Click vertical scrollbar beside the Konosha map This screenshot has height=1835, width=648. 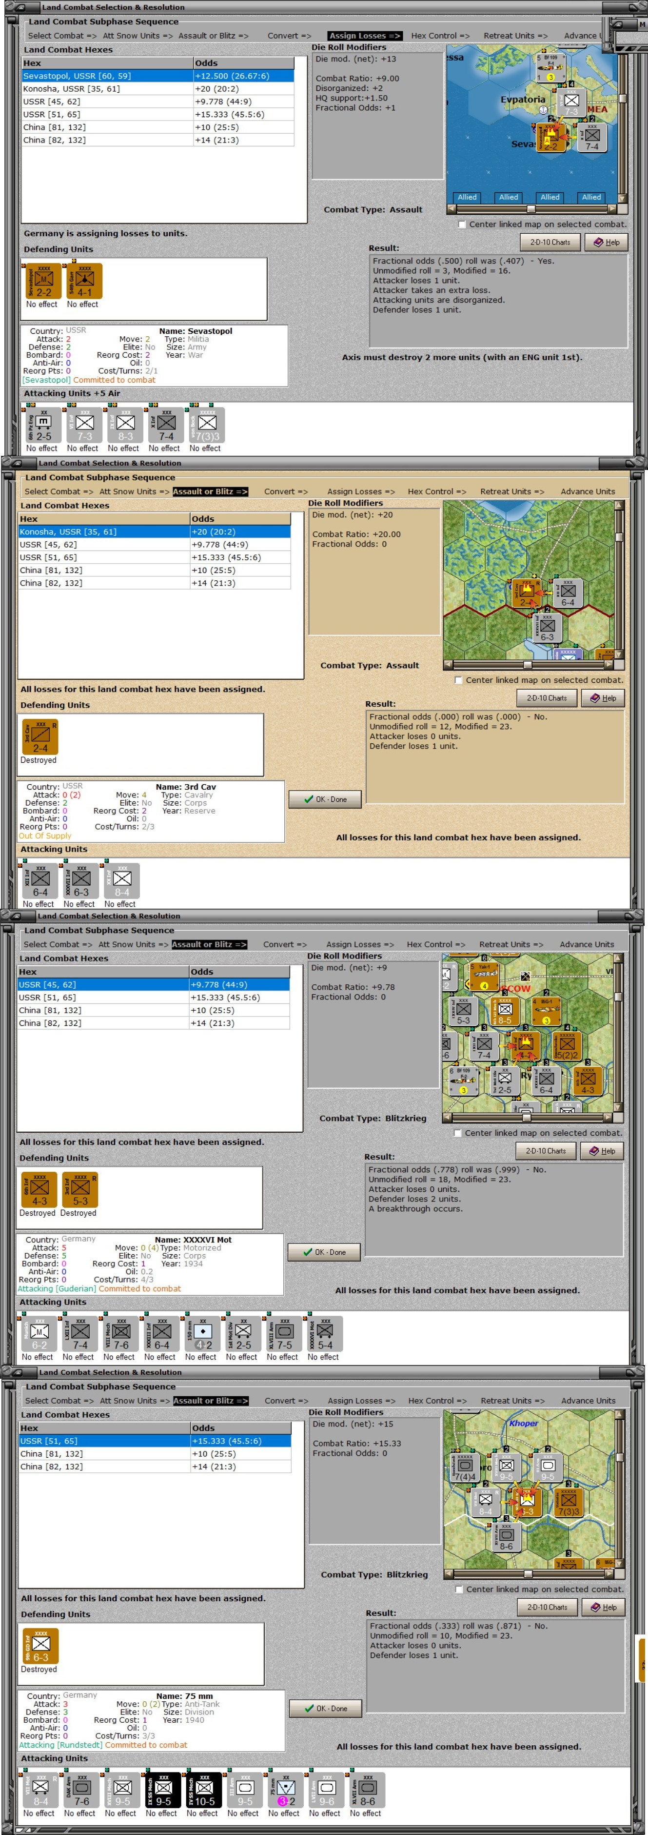pyautogui.click(x=619, y=579)
